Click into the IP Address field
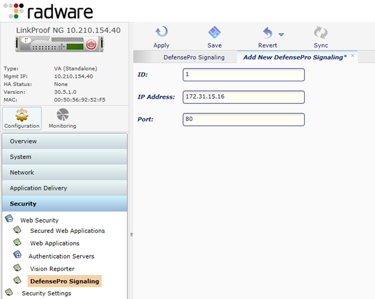 coord(243,97)
